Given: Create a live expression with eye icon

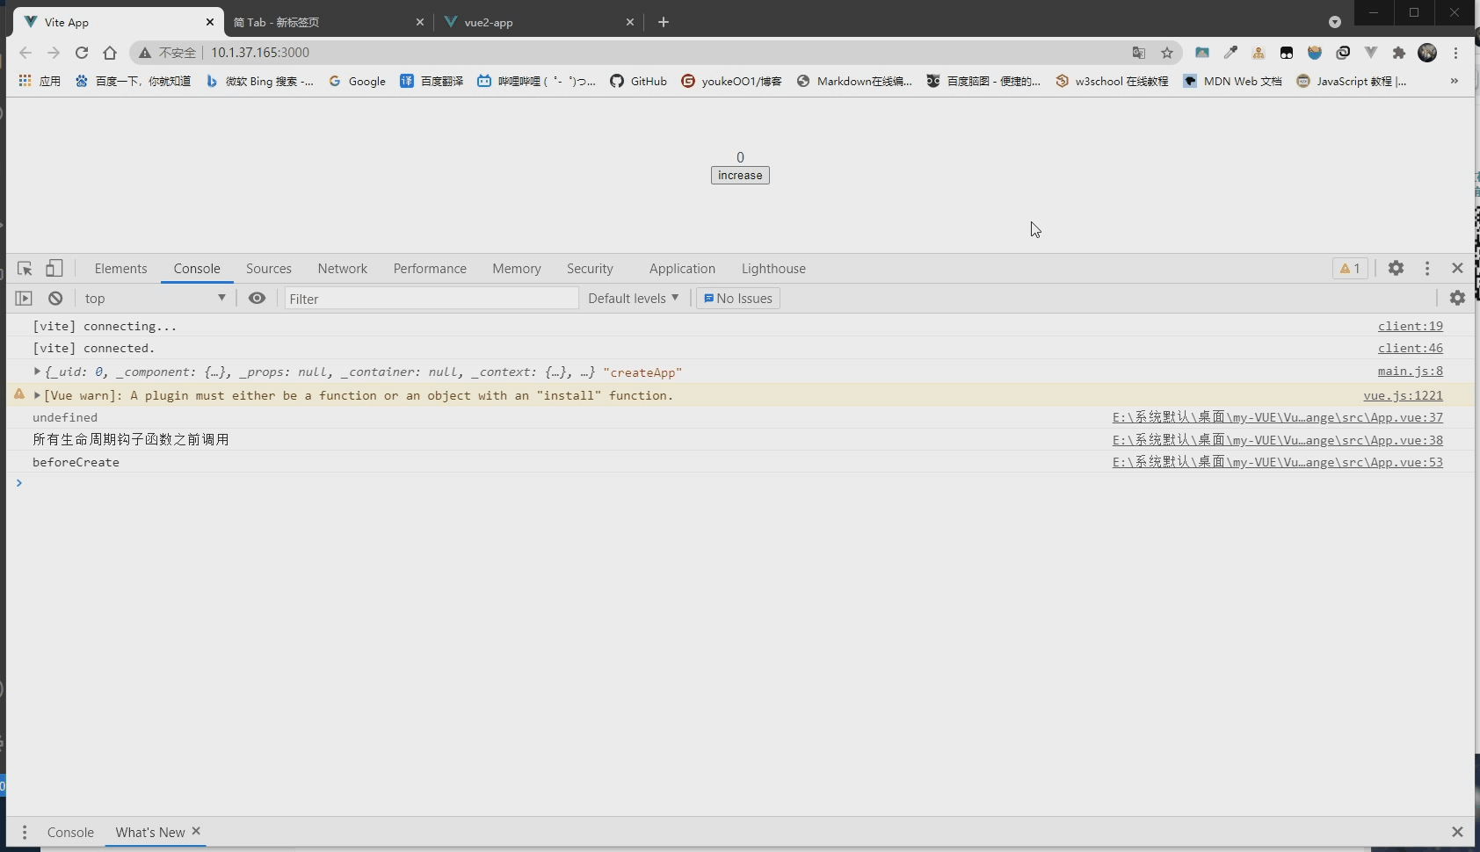Looking at the screenshot, I should [x=257, y=299].
